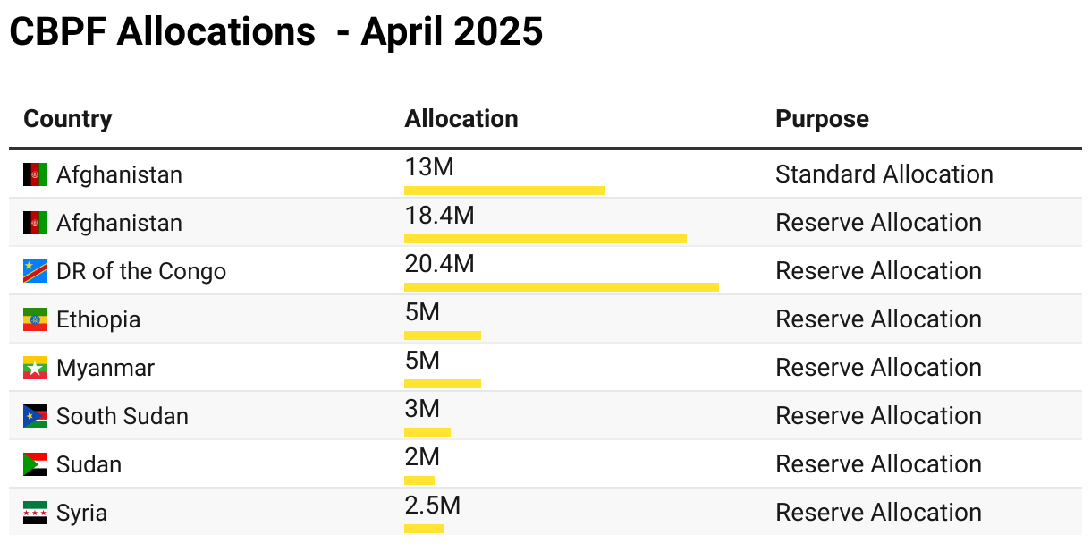Click the yellow bar under Syria's 2.5M
1091x544 pixels.
423,529
